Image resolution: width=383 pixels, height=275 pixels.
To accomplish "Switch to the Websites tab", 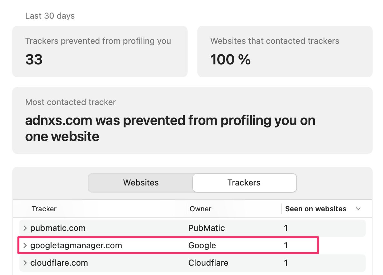I will coord(141,183).
